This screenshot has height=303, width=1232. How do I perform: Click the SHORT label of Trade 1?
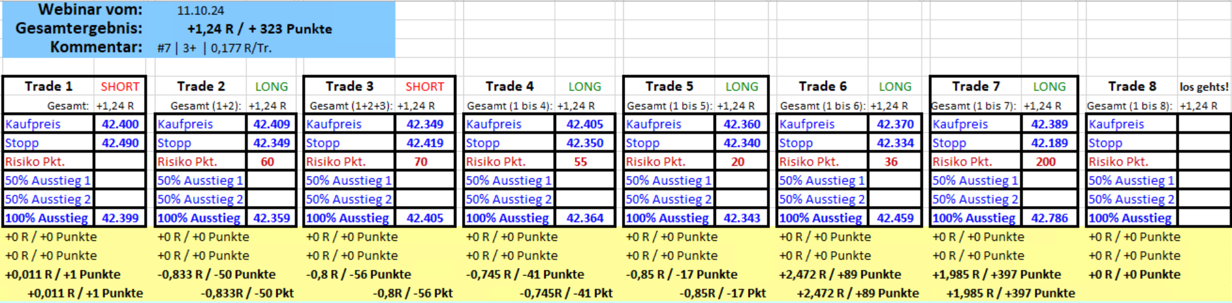click(120, 86)
